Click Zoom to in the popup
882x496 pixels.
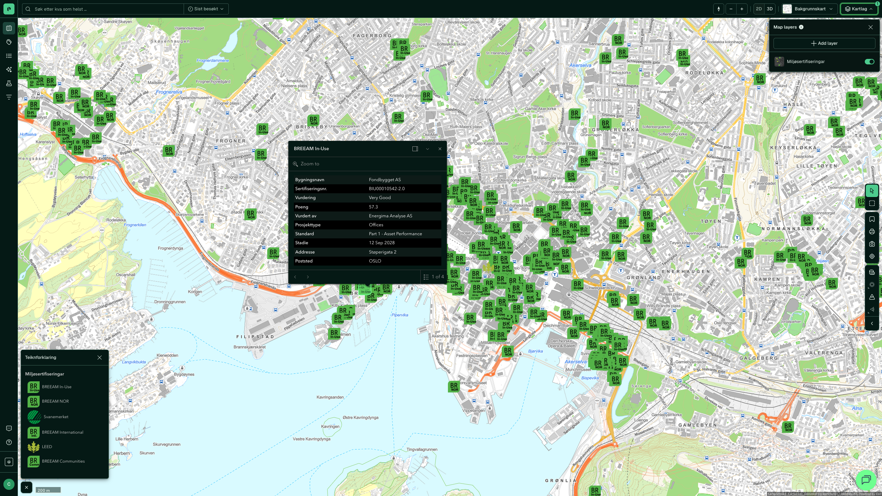pyautogui.click(x=306, y=164)
